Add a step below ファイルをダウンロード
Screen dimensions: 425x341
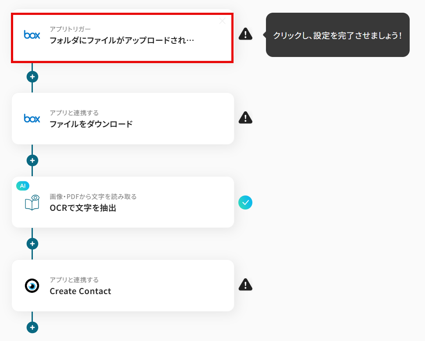pyautogui.click(x=32, y=160)
